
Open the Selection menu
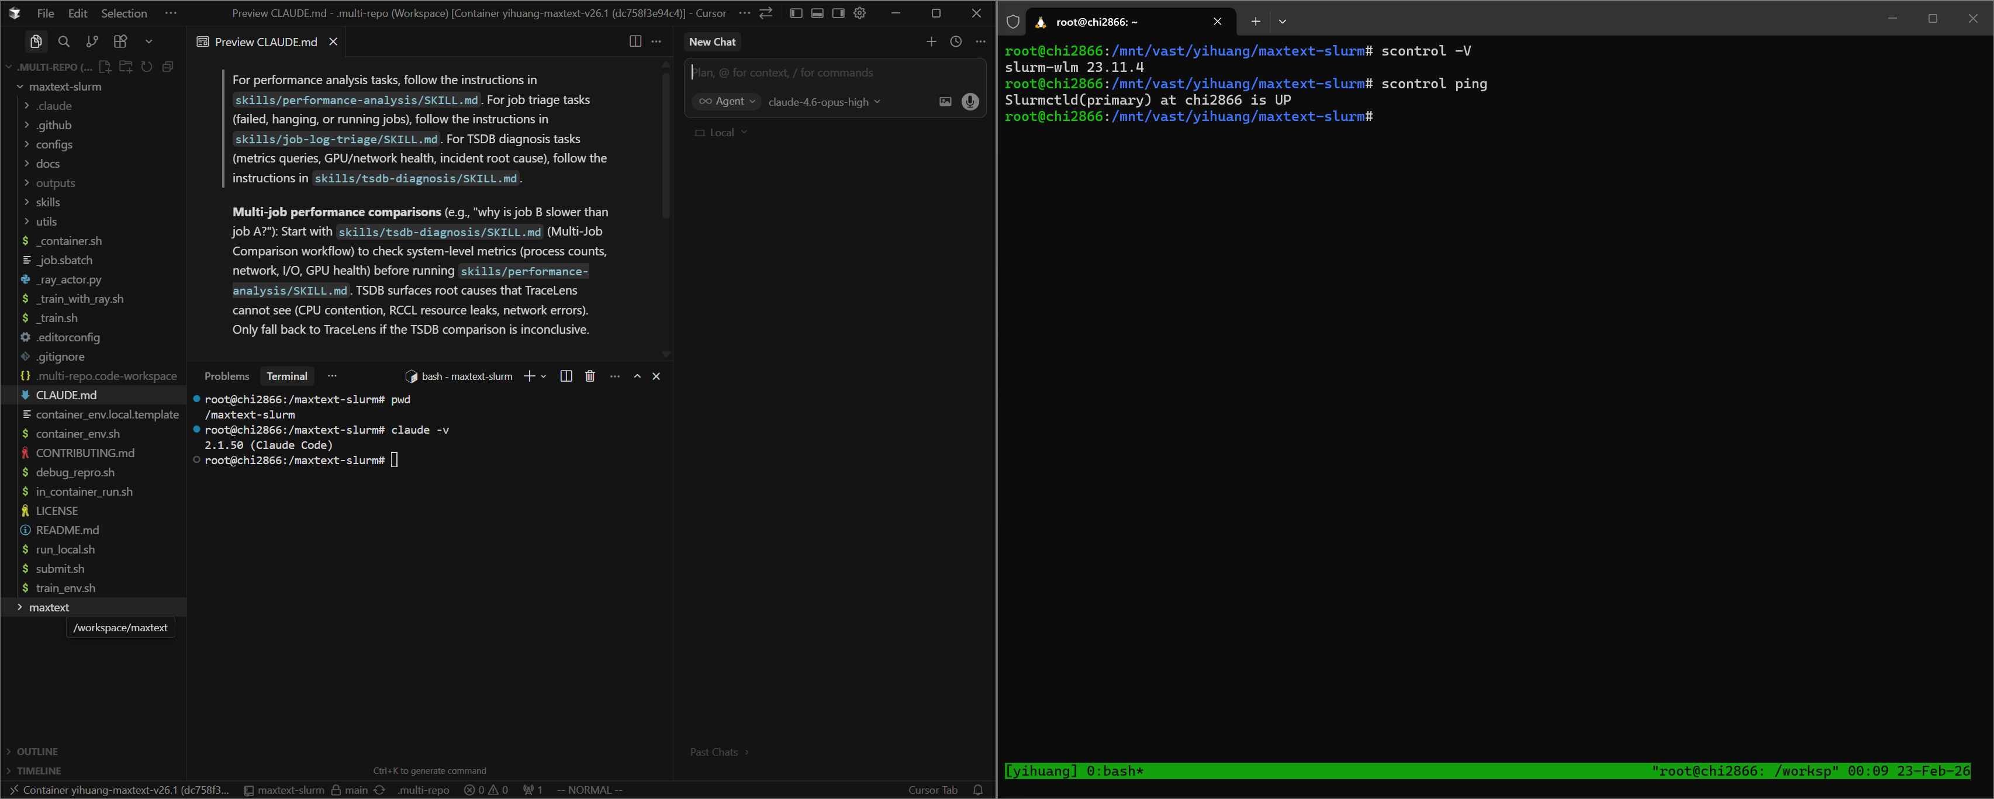[x=124, y=13]
